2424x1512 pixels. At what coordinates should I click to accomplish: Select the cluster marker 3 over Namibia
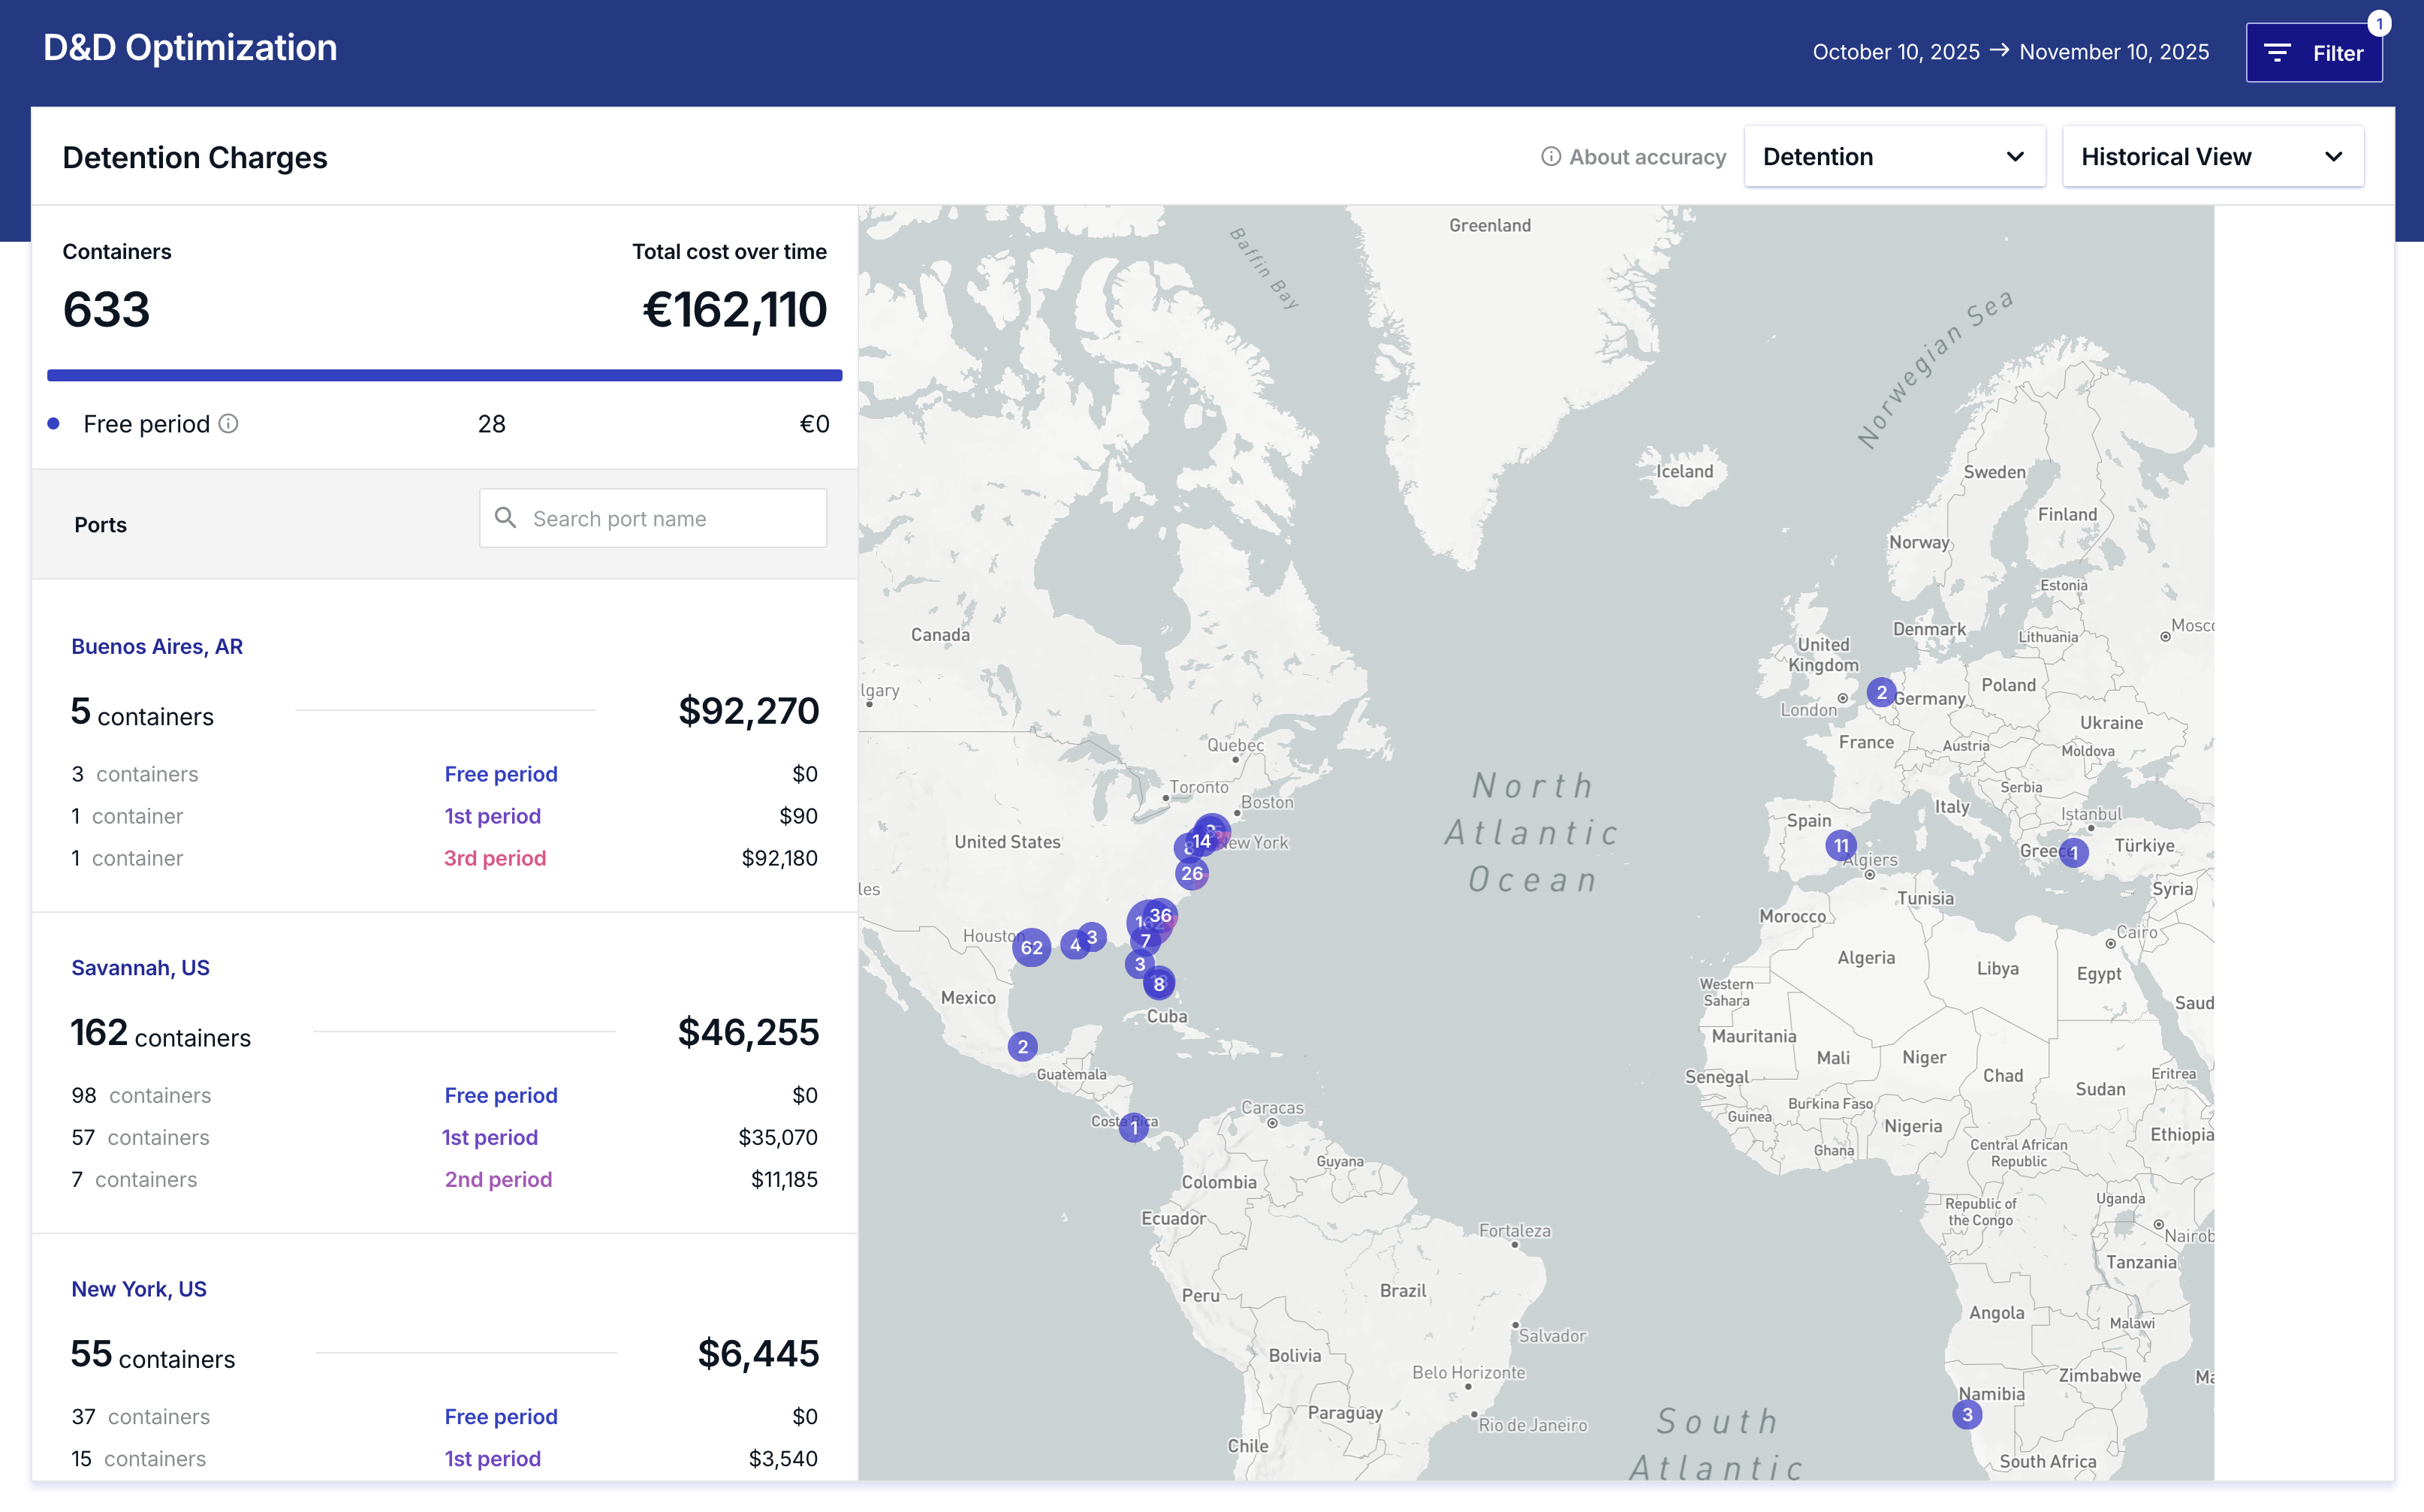click(1966, 1414)
